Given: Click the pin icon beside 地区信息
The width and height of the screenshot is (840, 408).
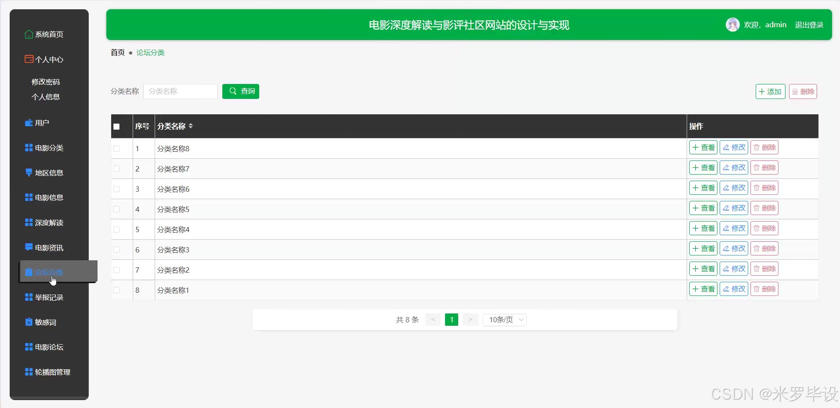Looking at the screenshot, I should (x=29, y=172).
